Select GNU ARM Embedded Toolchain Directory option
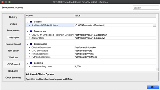The height and width of the screenshot is (90, 160). pyautogui.click(x=52, y=35)
